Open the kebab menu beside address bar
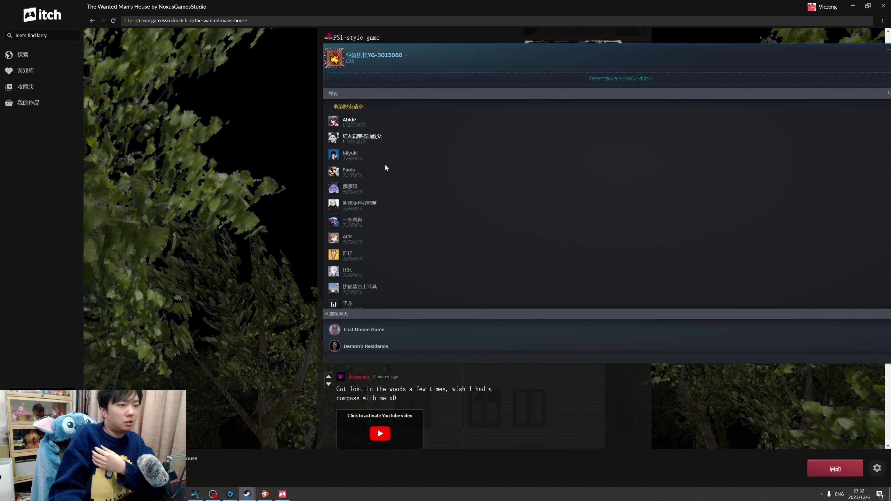Screen dimensions: 891x501 click(x=882, y=21)
